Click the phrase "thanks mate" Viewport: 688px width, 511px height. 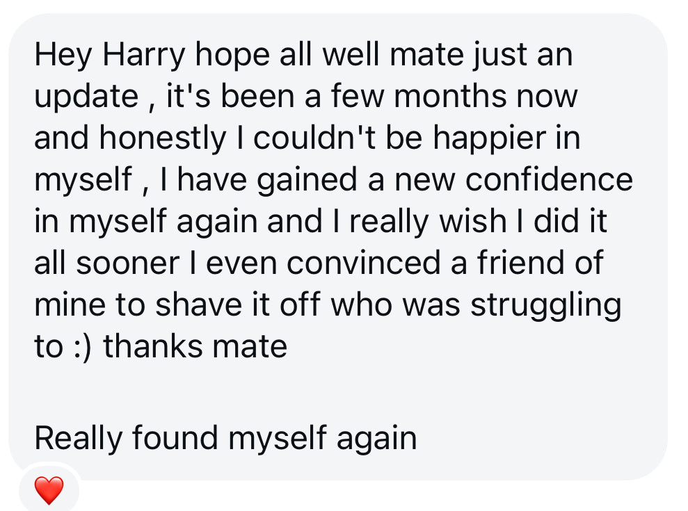pos(195,346)
